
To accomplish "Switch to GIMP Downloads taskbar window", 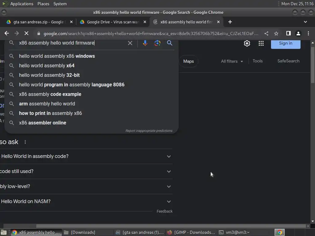I will (191, 232).
